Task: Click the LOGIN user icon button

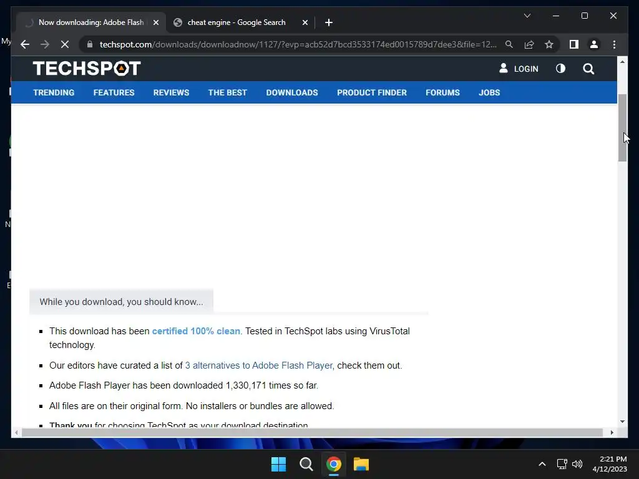Action: click(519, 69)
